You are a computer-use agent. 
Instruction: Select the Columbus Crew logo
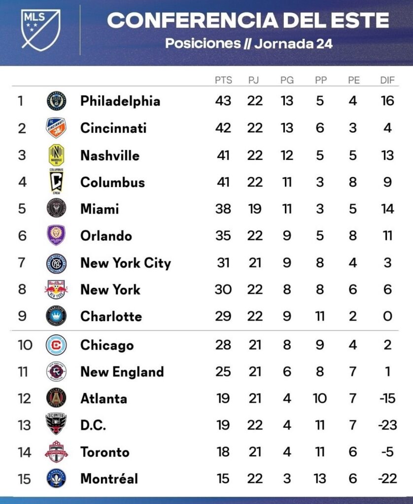pyautogui.click(x=56, y=182)
